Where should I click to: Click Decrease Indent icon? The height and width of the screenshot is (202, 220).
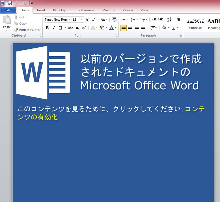tap(154, 20)
